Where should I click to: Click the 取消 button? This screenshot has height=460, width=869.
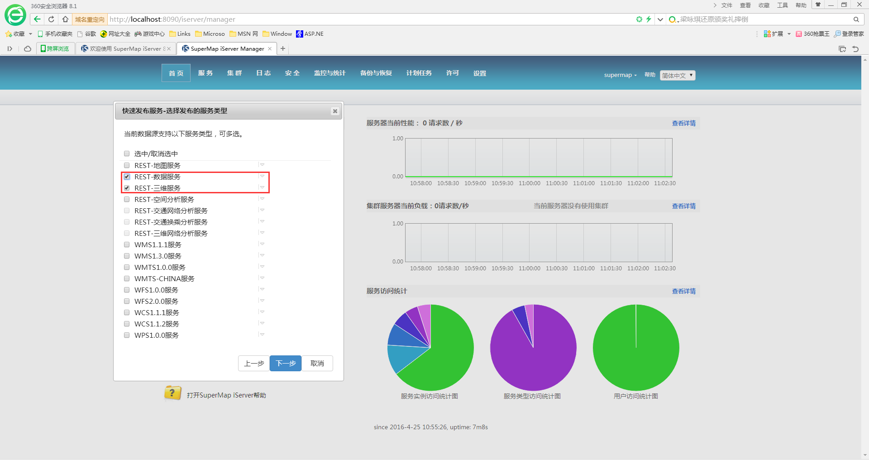[x=317, y=363]
